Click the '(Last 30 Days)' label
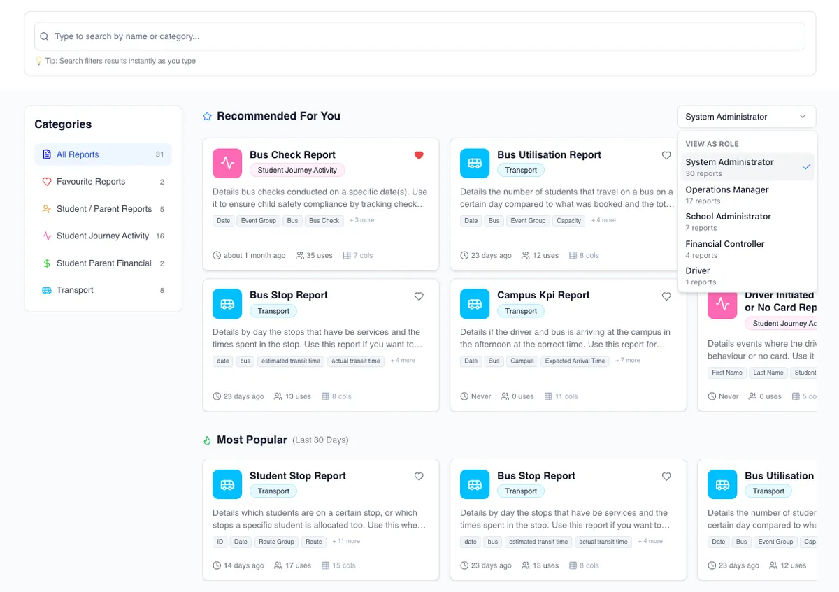839x592 pixels. point(320,440)
